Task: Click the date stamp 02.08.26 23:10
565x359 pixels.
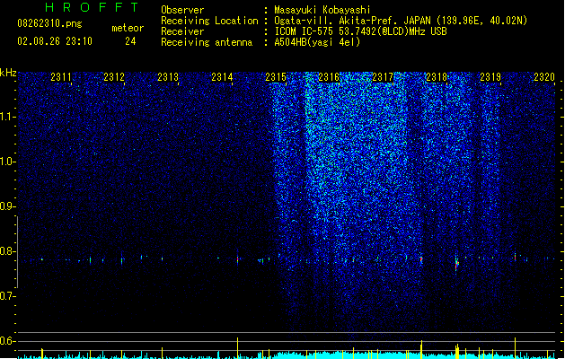Action: tap(55, 41)
